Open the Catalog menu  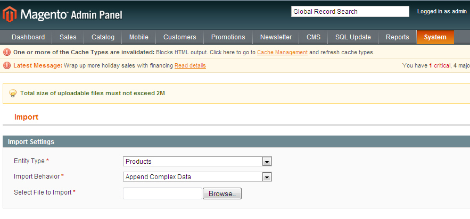(x=103, y=37)
